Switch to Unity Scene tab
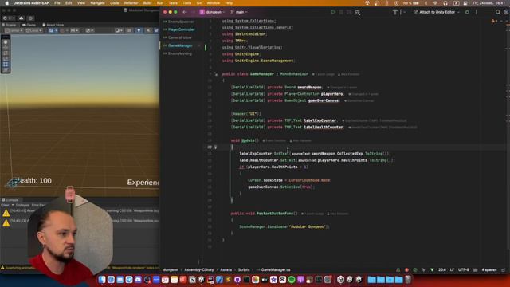The height and width of the screenshot is (287, 510). (x=9, y=25)
